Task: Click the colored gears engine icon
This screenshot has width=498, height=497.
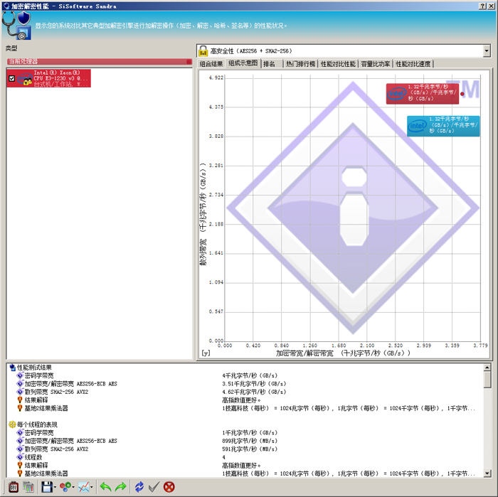Action: (65, 487)
